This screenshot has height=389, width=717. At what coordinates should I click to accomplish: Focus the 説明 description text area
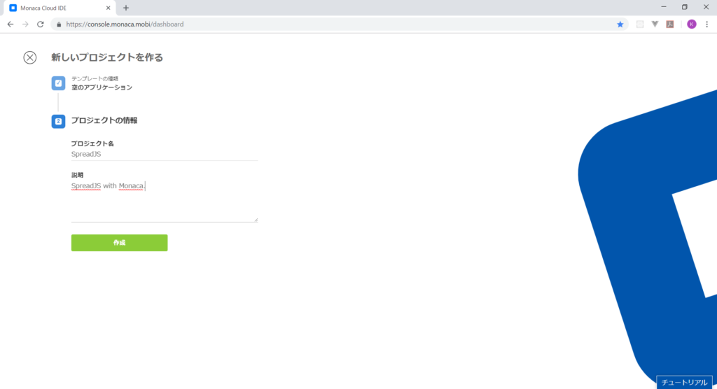pos(164,201)
